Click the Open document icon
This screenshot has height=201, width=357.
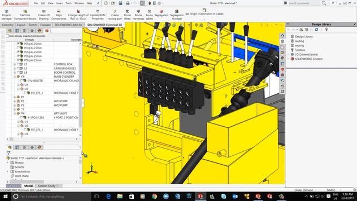point(113,3)
